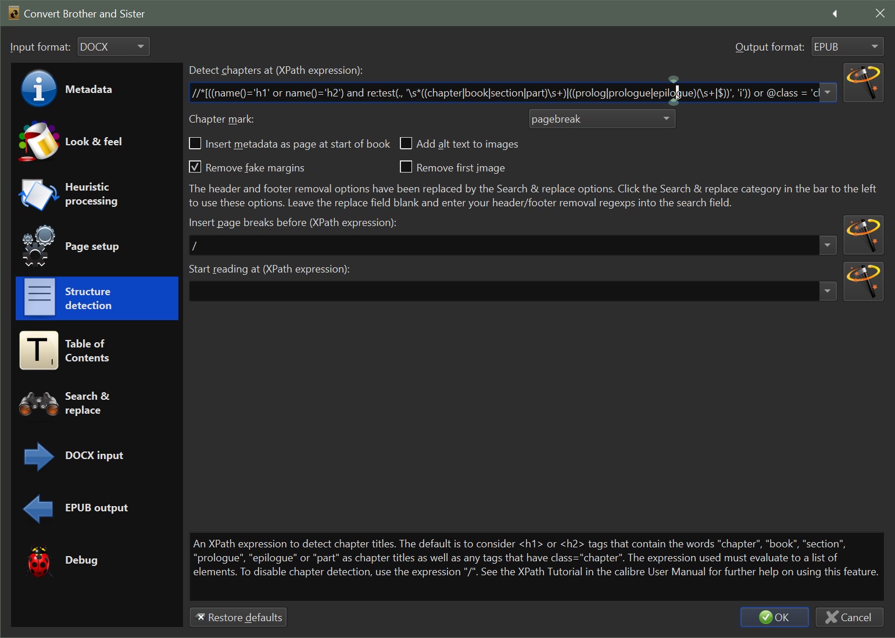
Task: Tick the Remove first image checkbox
Action: 406,167
